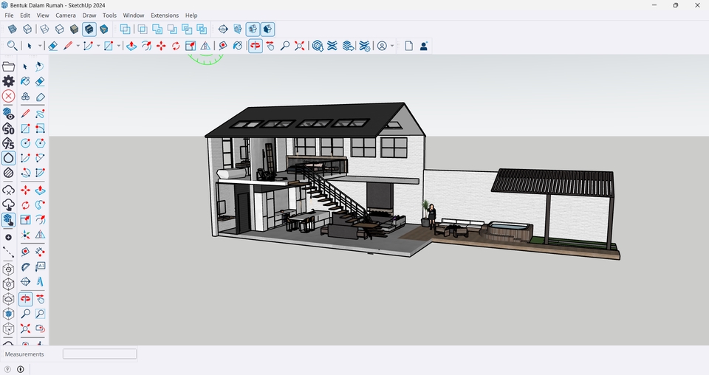This screenshot has width=709, height=375.
Task: Toggle Back Edges style
Action: [27, 30]
